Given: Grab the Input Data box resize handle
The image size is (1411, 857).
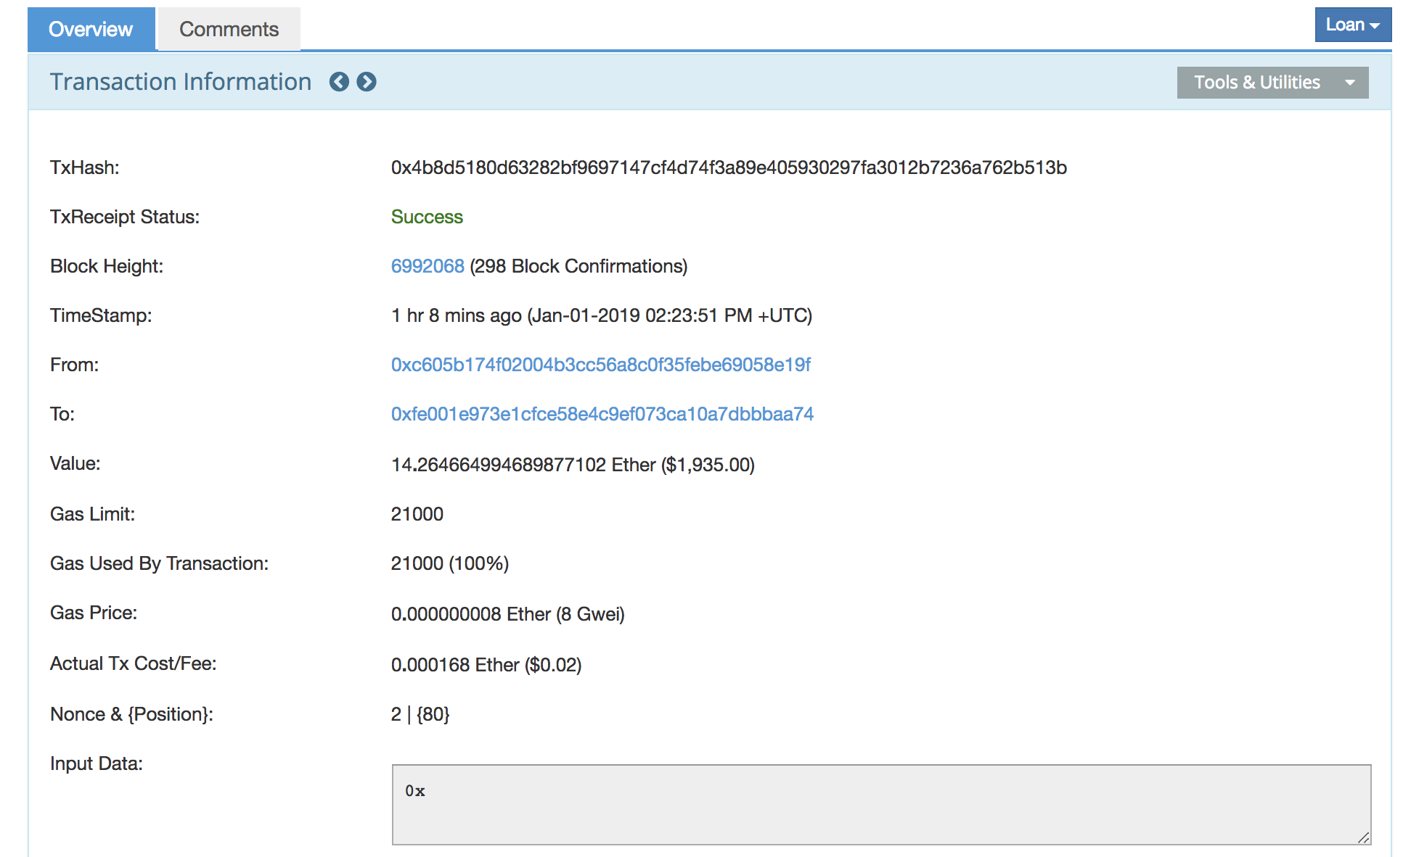Looking at the screenshot, I should (1364, 837).
